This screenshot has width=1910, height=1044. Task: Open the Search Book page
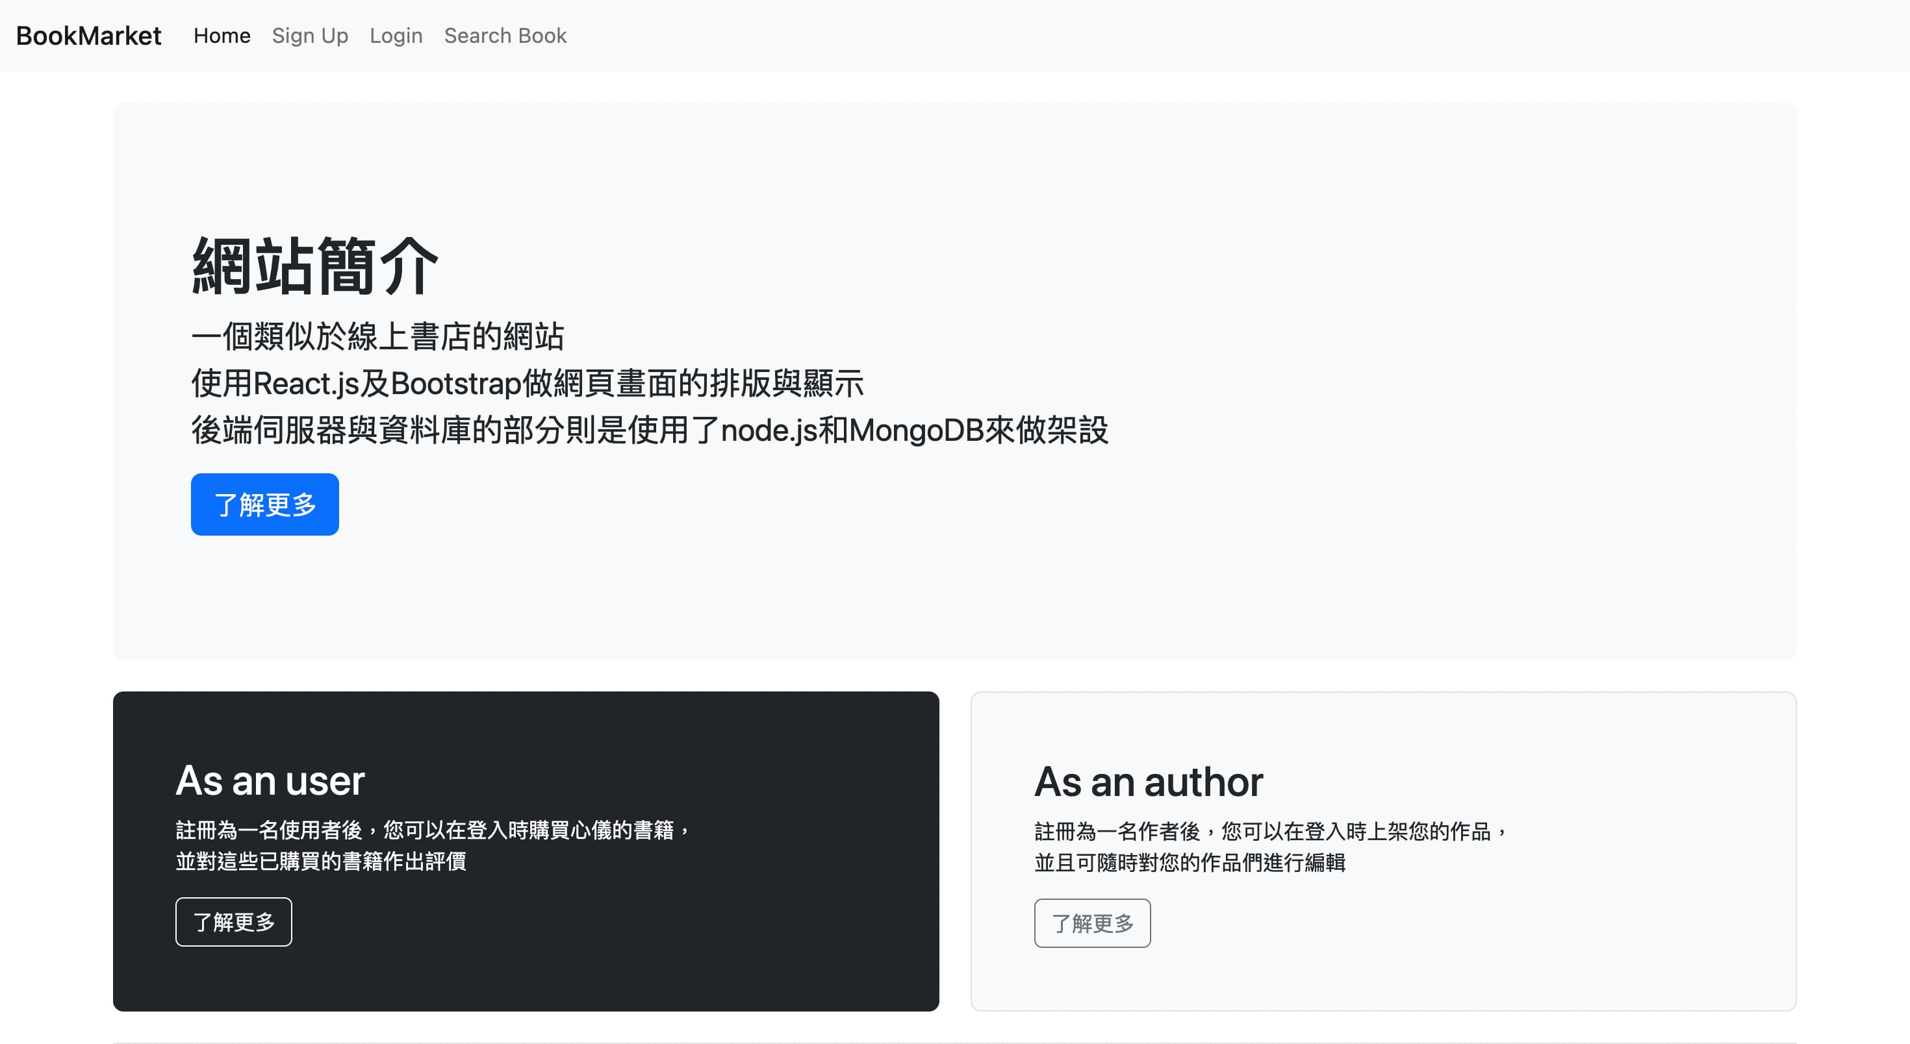click(x=505, y=36)
